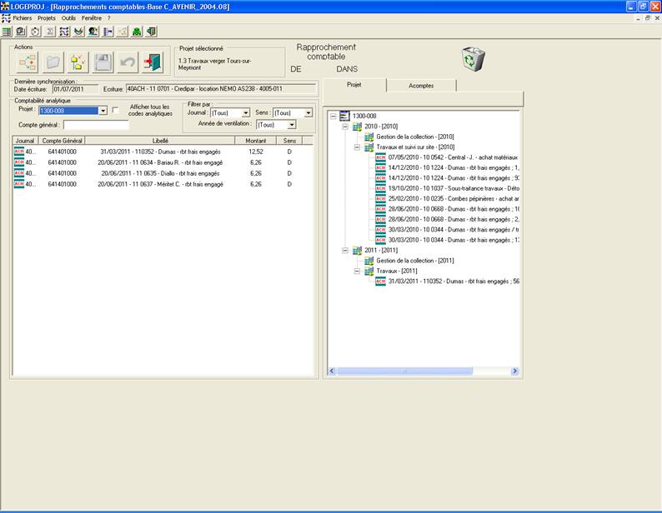This screenshot has height=513, width=662.
Task: Click the folder icon in Actions panel
Action: click(x=53, y=62)
